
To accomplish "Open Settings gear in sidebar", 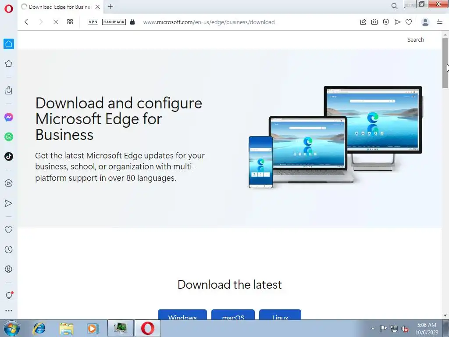I will click(x=9, y=269).
